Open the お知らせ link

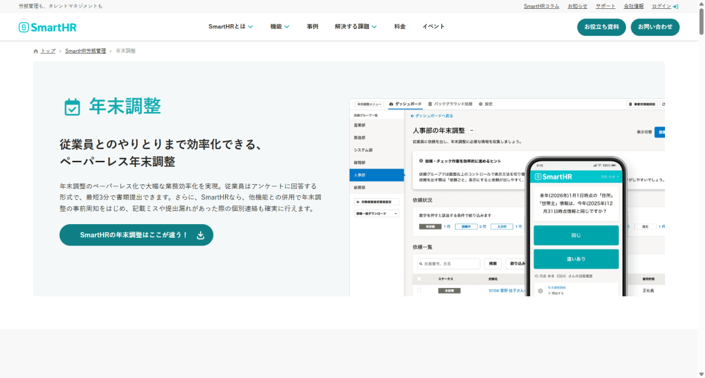tap(578, 6)
